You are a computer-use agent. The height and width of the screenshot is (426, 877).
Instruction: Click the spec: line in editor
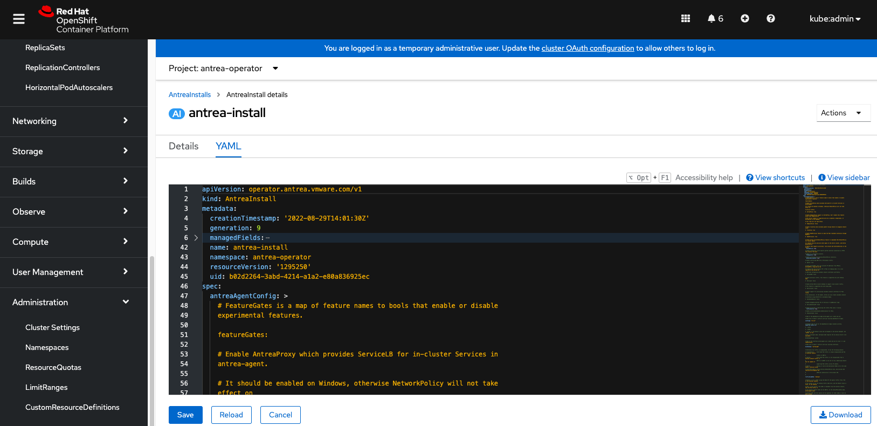pos(211,286)
